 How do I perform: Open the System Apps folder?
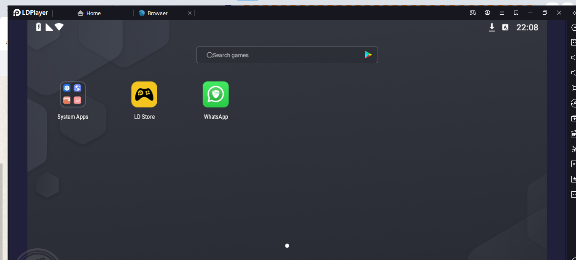(73, 94)
